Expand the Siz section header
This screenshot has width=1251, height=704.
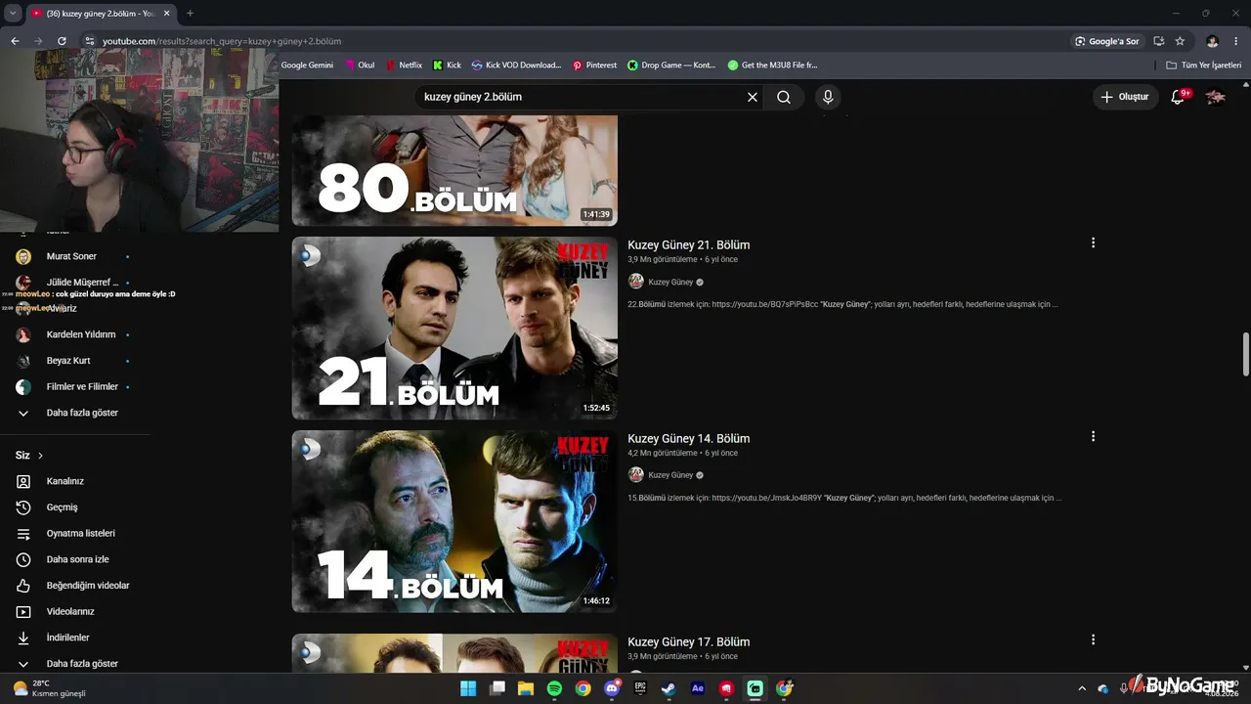pyautogui.click(x=29, y=456)
